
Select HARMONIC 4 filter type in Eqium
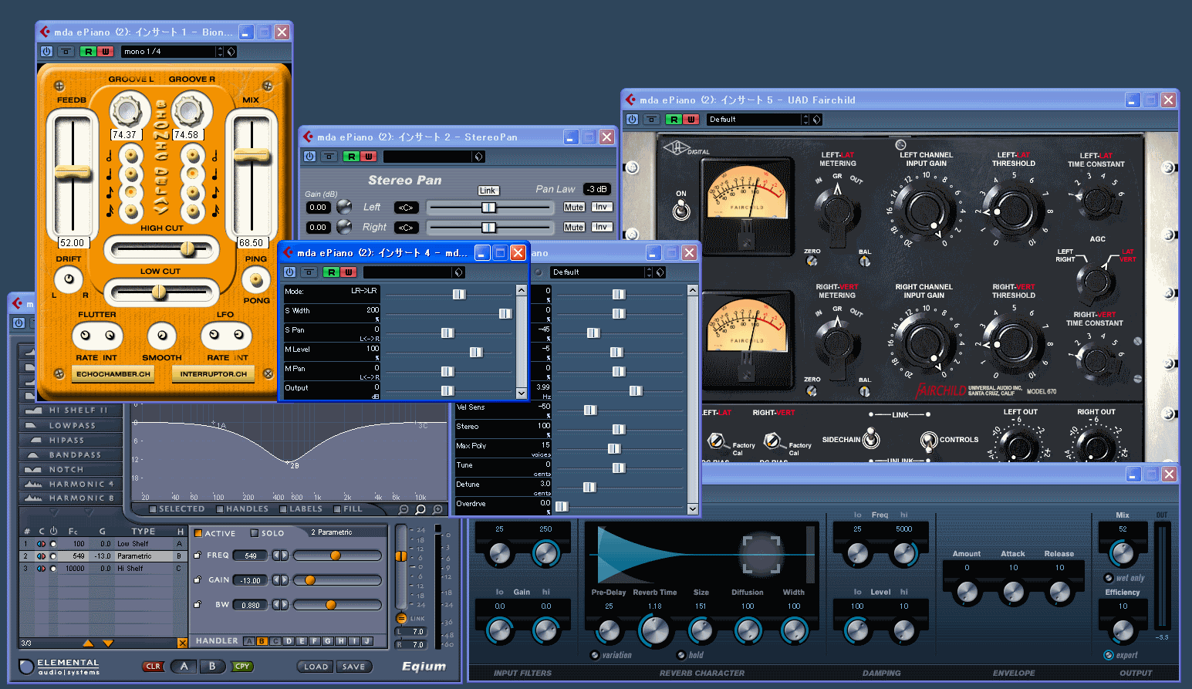70,484
